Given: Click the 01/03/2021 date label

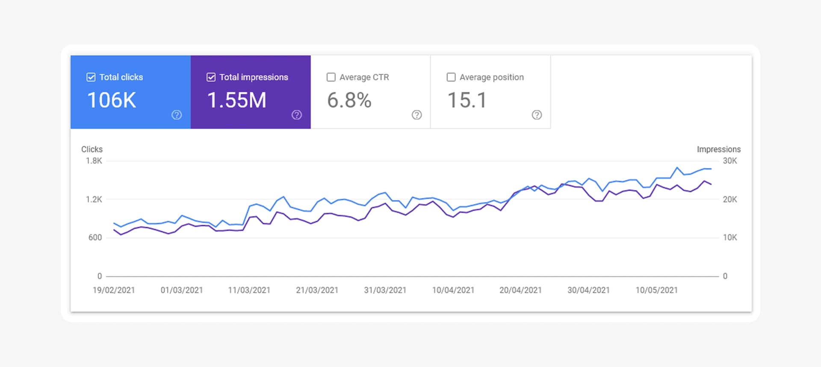Looking at the screenshot, I should point(182,290).
